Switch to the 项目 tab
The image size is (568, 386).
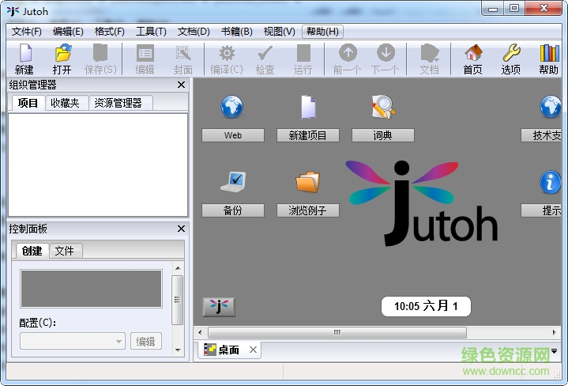(28, 103)
